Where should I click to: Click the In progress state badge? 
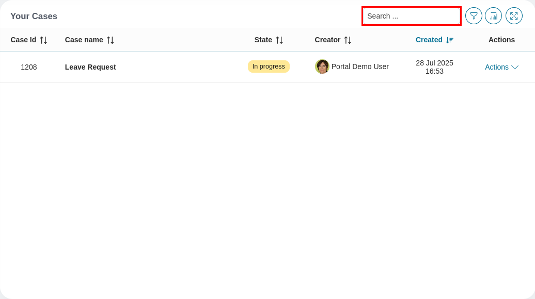pyautogui.click(x=269, y=67)
